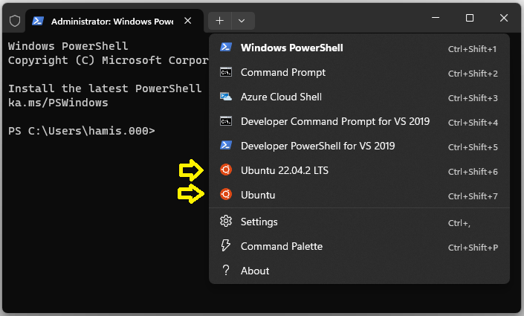Click the Azure Cloud Shell icon
Viewport: 524px width, 316px height.
click(x=226, y=97)
